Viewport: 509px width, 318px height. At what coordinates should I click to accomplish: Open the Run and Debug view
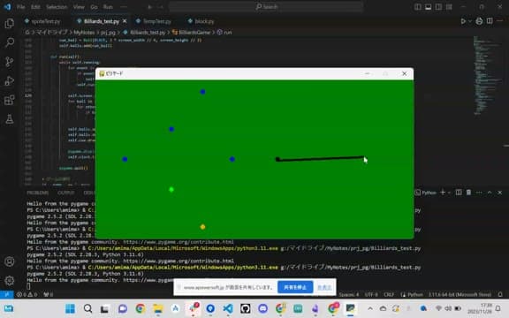point(10,80)
